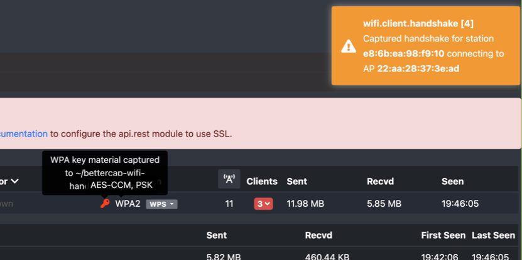Sort access points by Sent column
The width and height of the screenshot is (522, 260).
click(297, 181)
